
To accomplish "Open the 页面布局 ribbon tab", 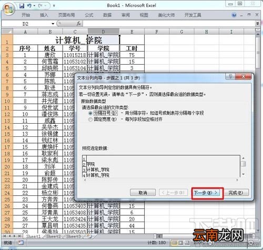I will [67, 15].
